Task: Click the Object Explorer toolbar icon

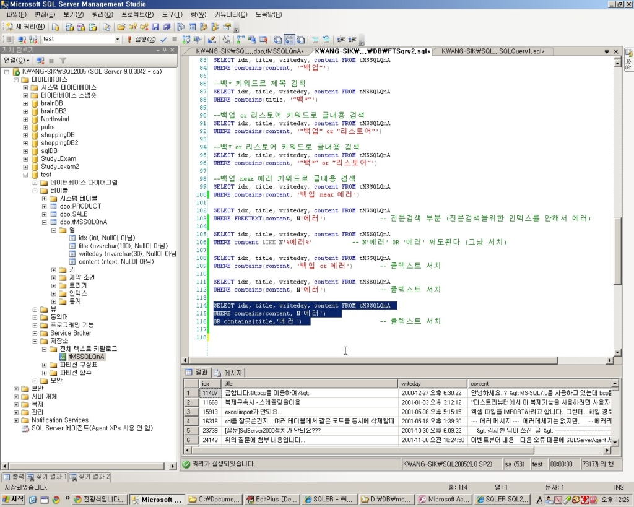Action: 204,27
